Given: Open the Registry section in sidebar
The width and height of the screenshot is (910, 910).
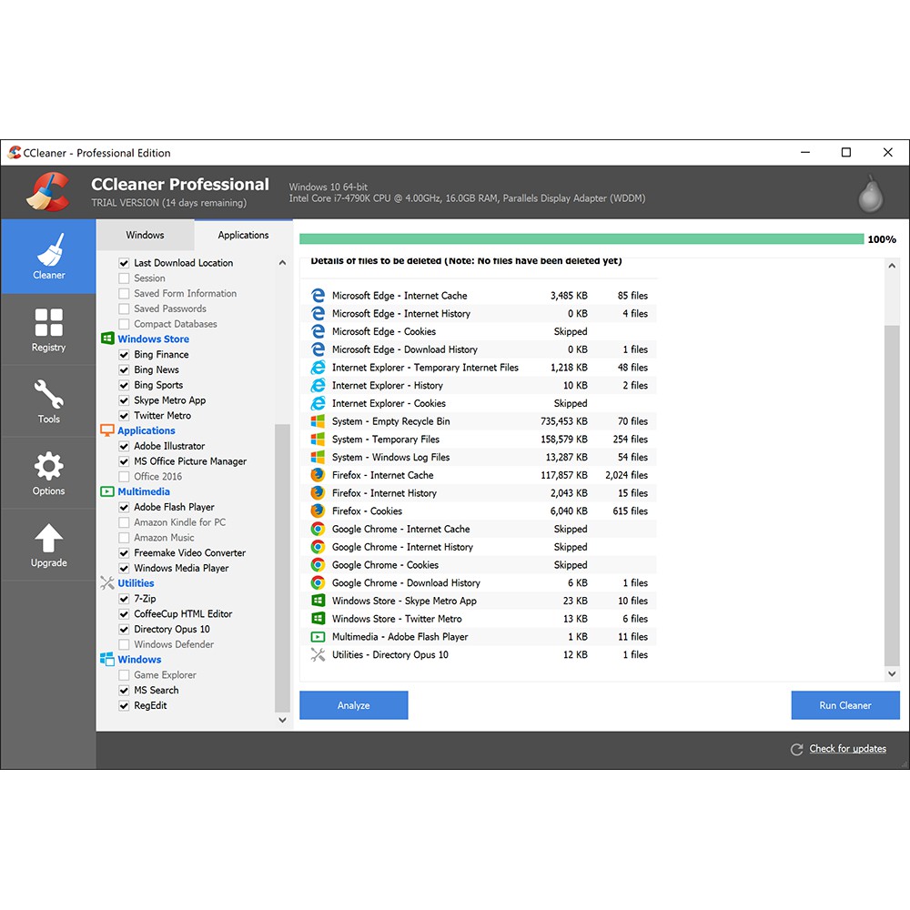Looking at the screenshot, I should (x=48, y=329).
